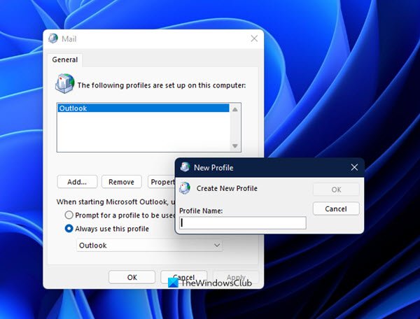Click the mail profiles icon beside the description
Viewport: 420px width, 319px height.
(64, 83)
